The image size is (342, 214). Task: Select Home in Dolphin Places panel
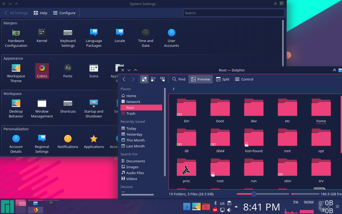click(x=141, y=96)
